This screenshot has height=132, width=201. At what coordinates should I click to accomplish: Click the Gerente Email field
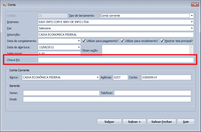[x=107, y=99]
